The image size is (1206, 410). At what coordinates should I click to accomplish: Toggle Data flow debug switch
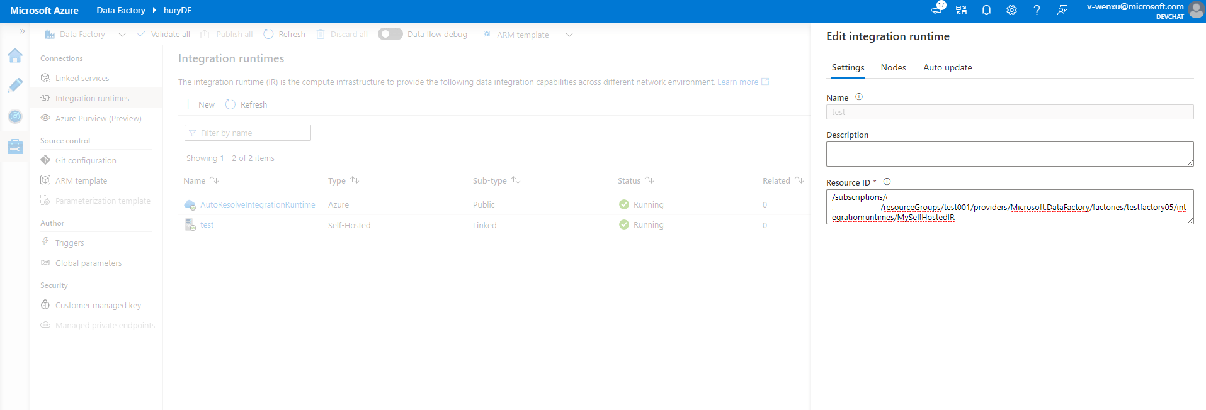[x=390, y=34]
